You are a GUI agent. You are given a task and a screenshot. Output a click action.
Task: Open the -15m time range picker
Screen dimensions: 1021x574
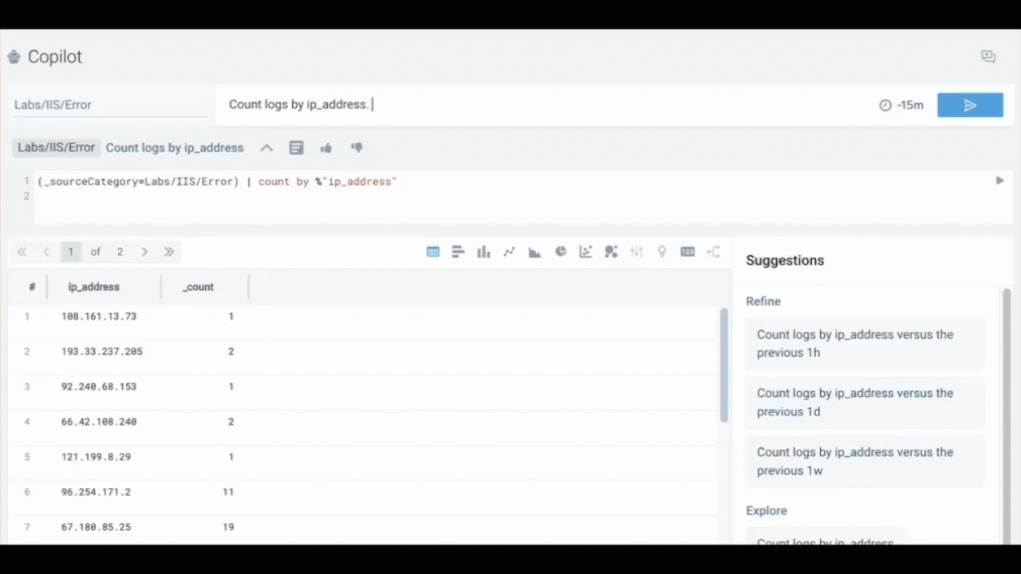coord(901,105)
